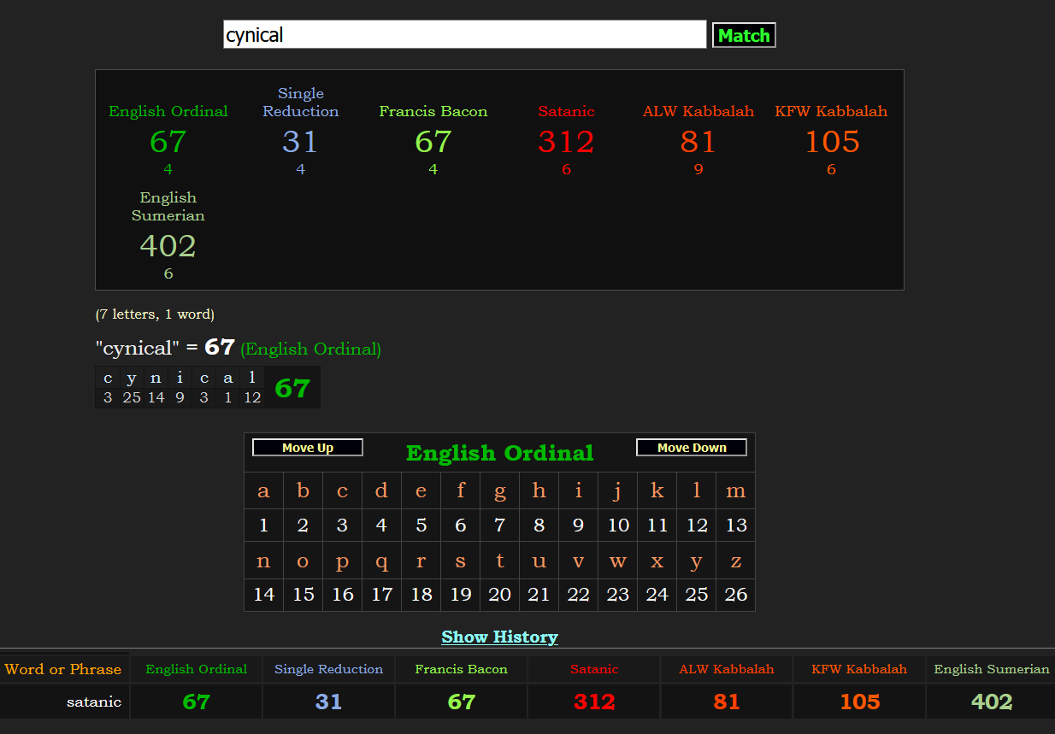The image size is (1055, 734).
Task: Select the English Ordinal cipher result 67
Action: click(168, 141)
